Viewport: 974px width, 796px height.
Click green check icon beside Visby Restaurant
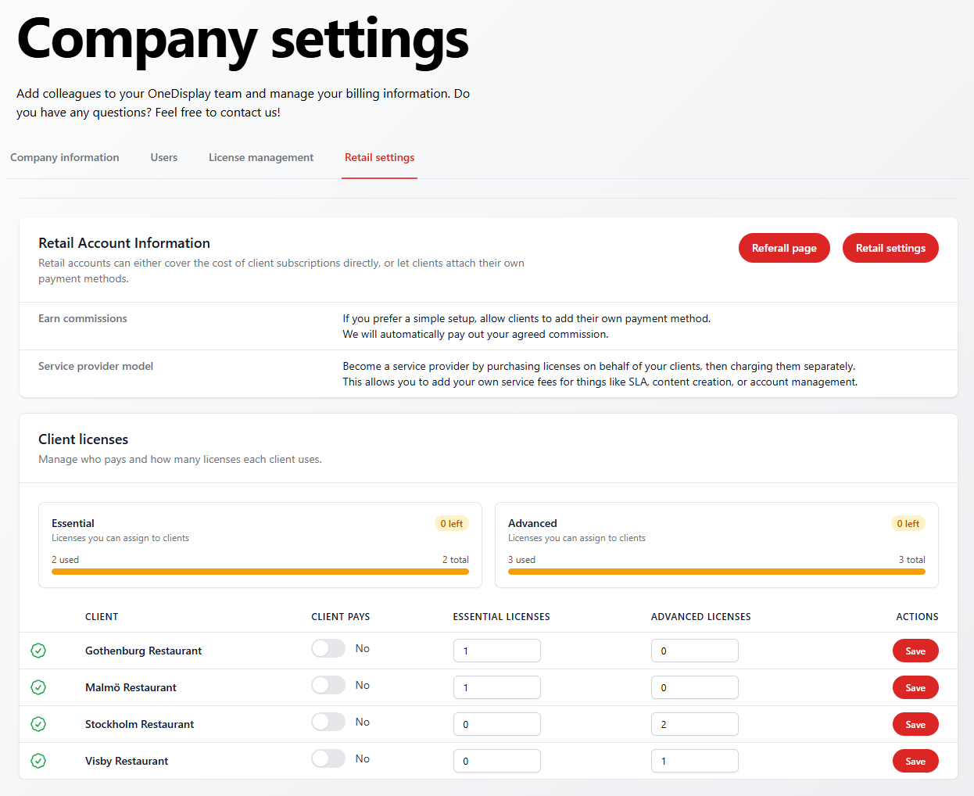[38, 761]
